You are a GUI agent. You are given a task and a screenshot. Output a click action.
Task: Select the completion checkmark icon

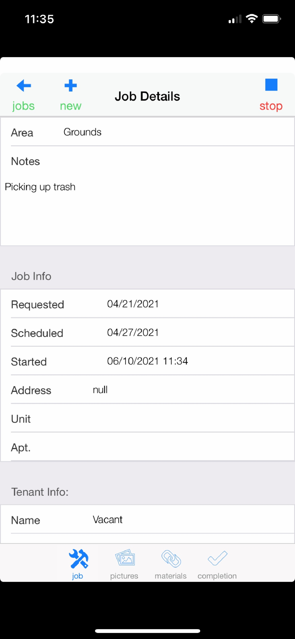217,558
